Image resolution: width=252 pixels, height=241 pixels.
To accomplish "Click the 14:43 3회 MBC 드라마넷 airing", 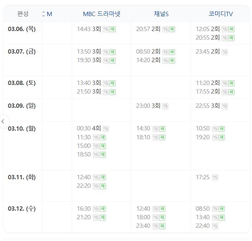I will [89, 29].
